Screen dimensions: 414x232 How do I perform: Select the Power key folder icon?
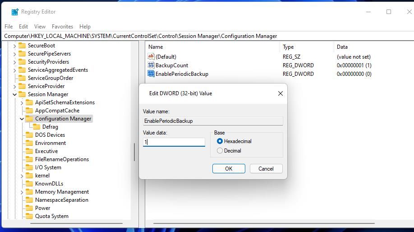(x=29, y=208)
